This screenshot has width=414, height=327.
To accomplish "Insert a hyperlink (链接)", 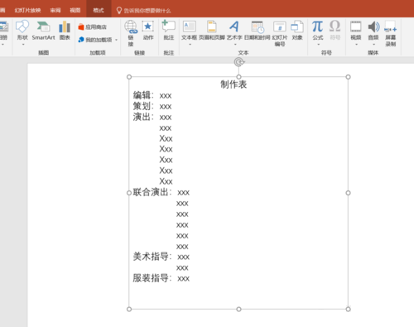I will click(x=131, y=32).
